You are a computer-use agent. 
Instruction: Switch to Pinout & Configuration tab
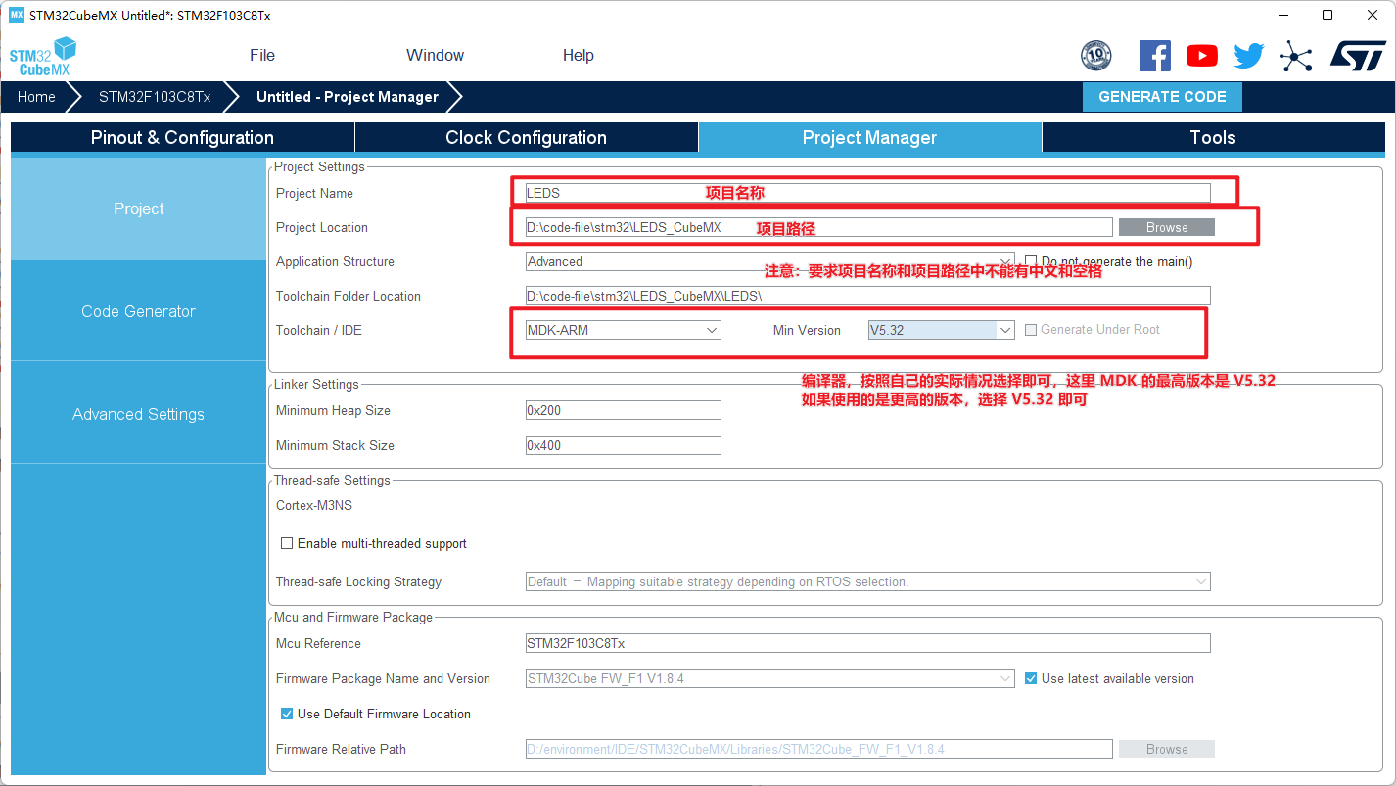click(182, 137)
